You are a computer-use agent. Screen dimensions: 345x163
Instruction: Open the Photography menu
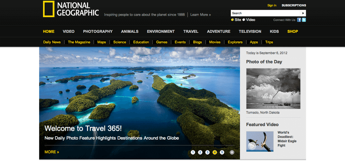(x=98, y=31)
